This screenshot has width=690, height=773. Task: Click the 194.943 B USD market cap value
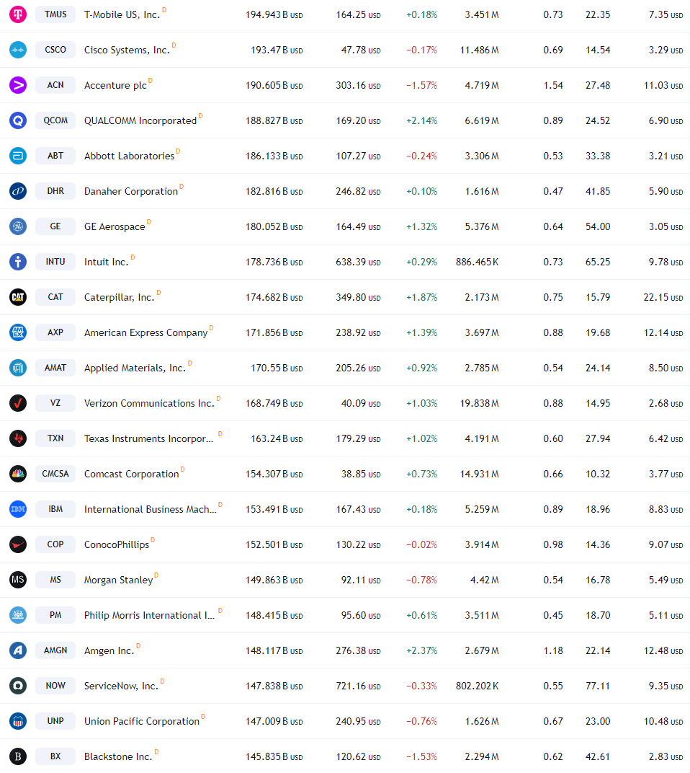(274, 15)
